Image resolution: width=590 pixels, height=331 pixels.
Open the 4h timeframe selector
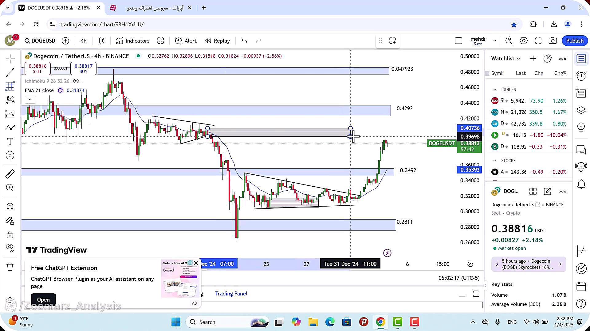84,41
